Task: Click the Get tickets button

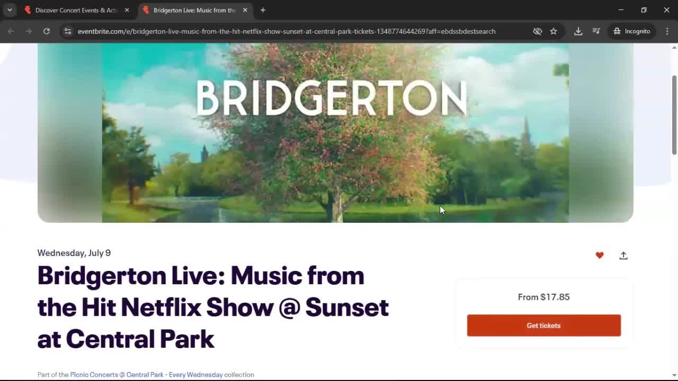Action: pyautogui.click(x=543, y=325)
